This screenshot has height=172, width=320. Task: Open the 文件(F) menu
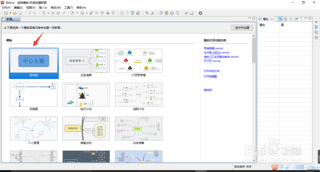(6, 8)
